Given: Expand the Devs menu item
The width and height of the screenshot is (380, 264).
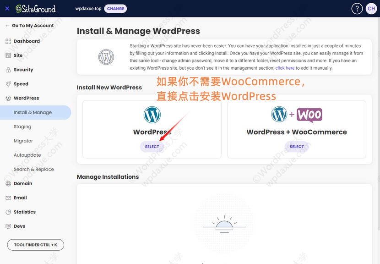Looking at the screenshot, I should 19,226.
